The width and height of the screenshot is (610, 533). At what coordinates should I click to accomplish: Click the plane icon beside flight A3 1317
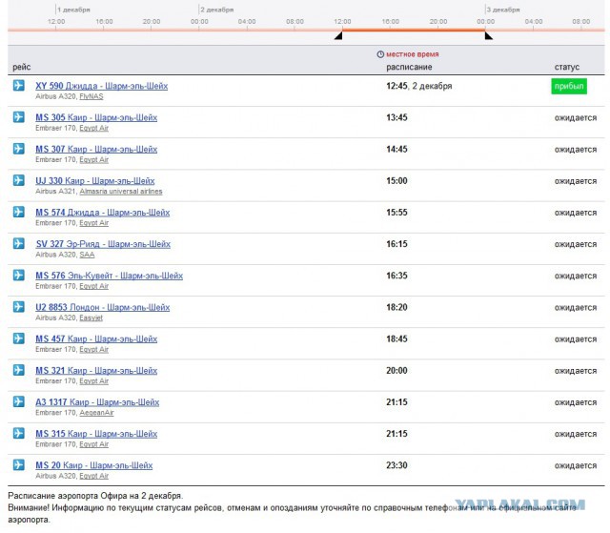pyautogui.click(x=18, y=401)
